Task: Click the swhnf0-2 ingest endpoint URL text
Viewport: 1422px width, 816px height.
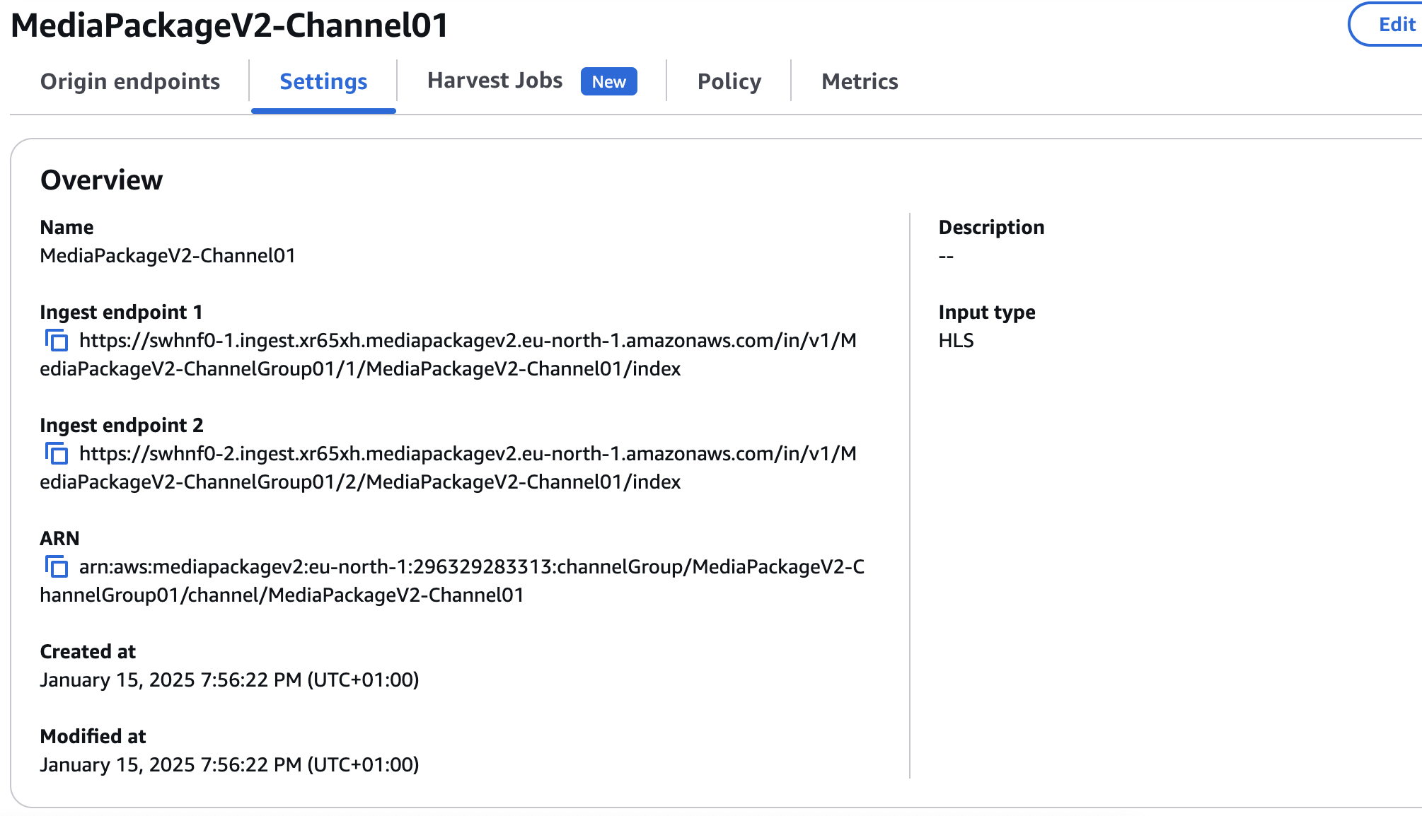Action: click(x=467, y=454)
